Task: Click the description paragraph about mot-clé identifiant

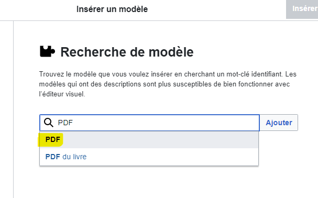Action: click(x=168, y=84)
